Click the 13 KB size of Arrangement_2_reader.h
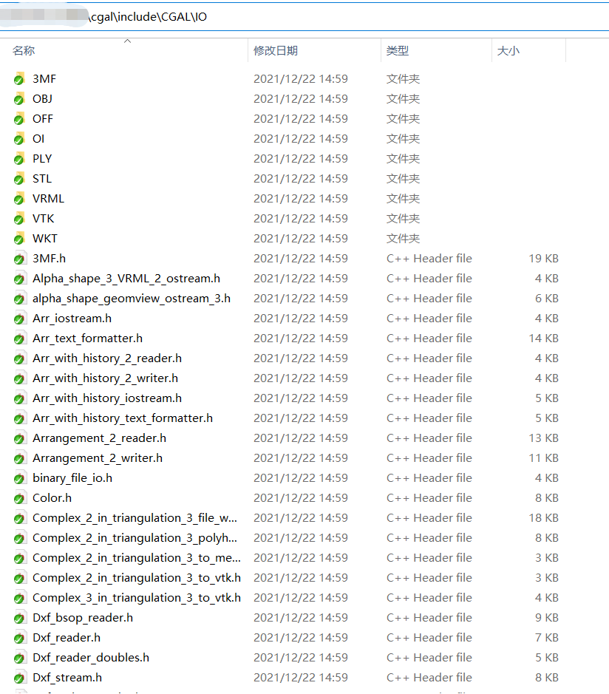The width and height of the screenshot is (609, 694). click(543, 438)
